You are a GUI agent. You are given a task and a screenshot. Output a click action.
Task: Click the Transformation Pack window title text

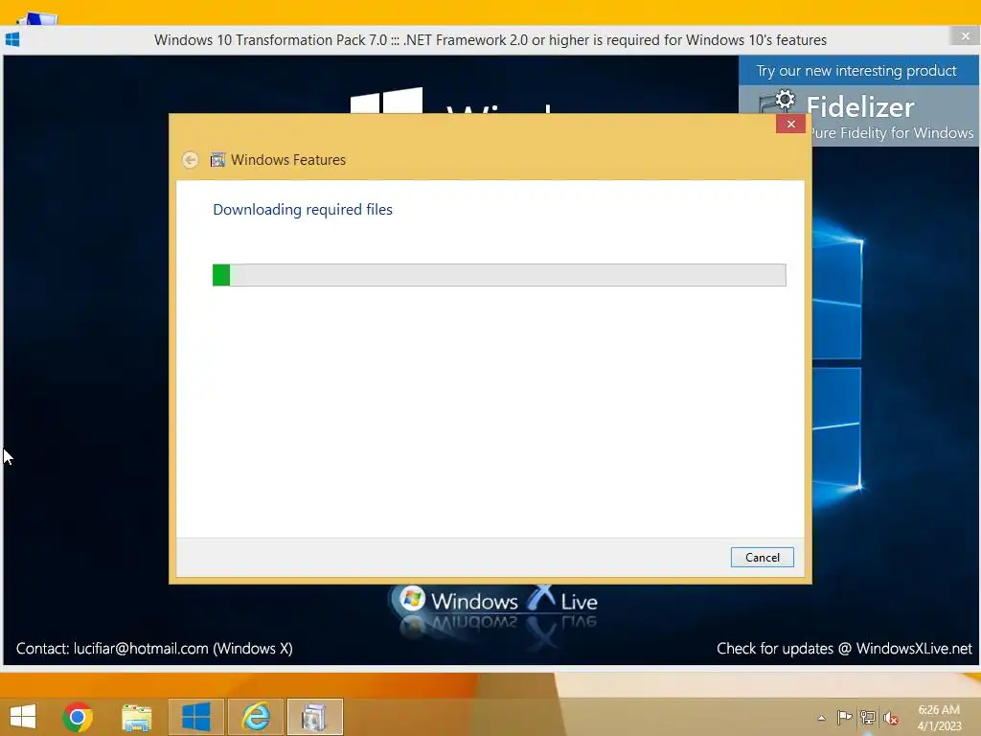tap(490, 40)
